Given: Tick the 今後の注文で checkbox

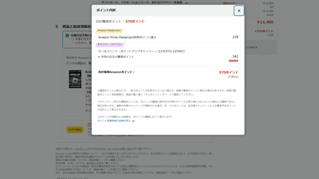Looking at the screenshot, I should coord(73,39).
